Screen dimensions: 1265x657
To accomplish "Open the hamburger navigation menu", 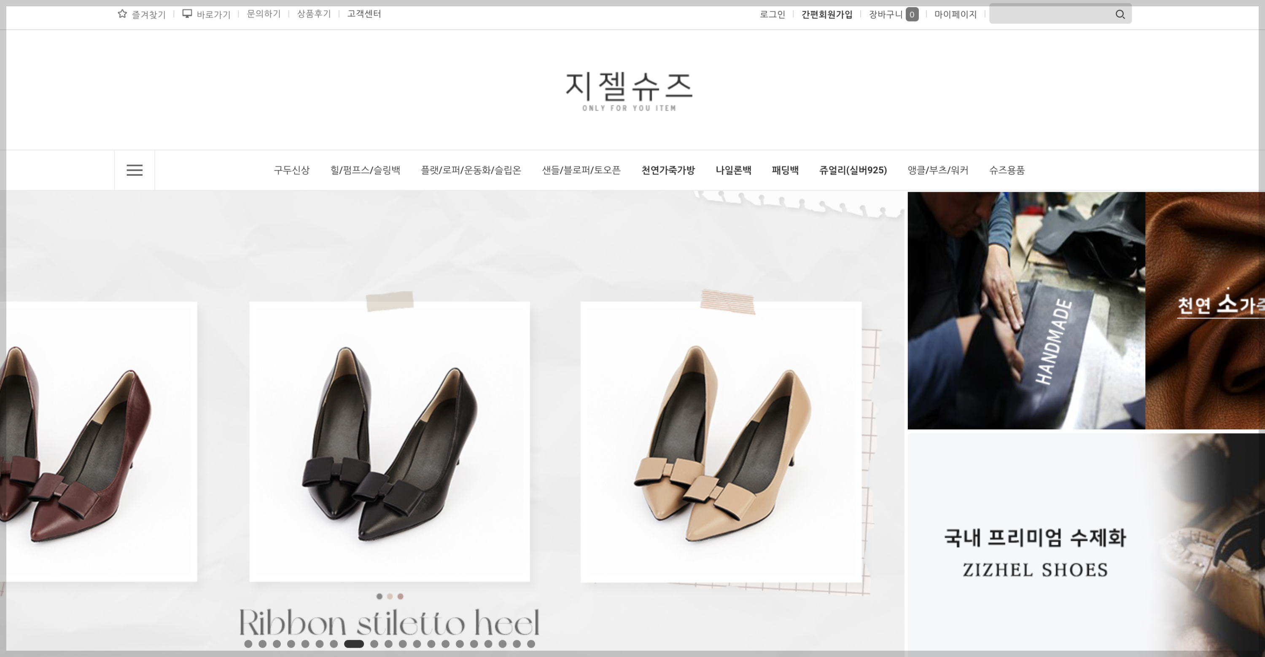I will (134, 169).
